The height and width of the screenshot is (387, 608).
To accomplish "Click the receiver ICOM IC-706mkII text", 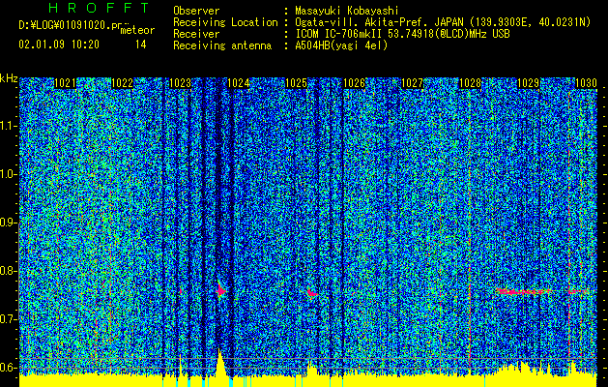I will (339, 34).
